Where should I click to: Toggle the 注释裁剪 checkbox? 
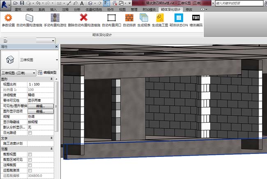pyautogui.click(x=30, y=165)
